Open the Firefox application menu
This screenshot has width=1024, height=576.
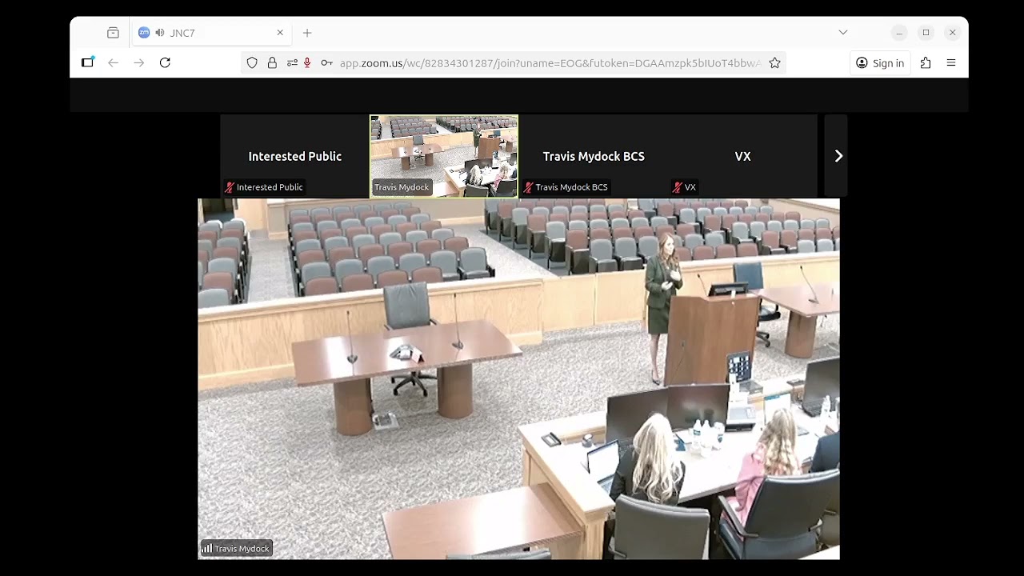tap(951, 63)
